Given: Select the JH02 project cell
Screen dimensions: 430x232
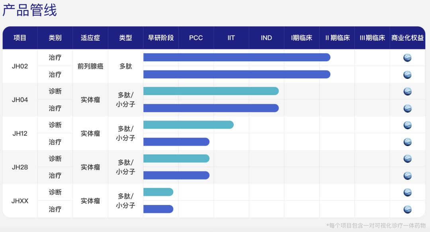Looking at the screenshot, I should point(20,66).
